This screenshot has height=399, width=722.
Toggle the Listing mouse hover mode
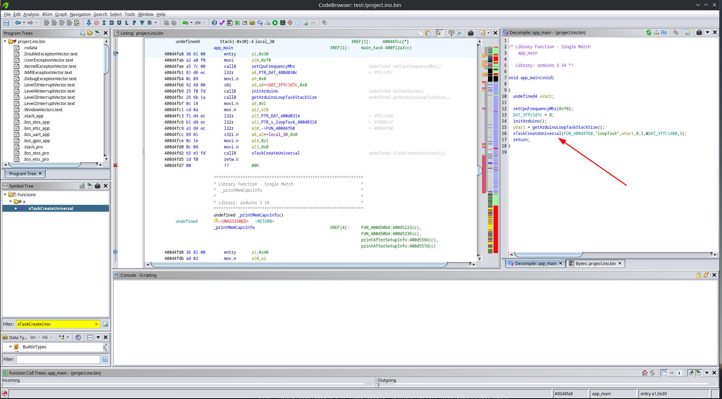pyautogui.click(x=439, y=33)
